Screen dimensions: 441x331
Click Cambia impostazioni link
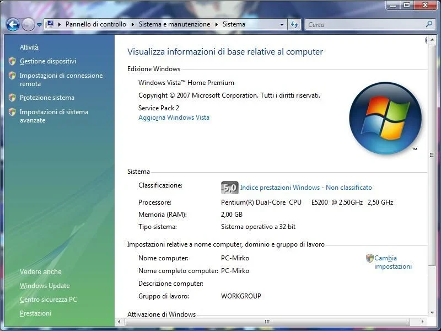(x=393, y=262)
